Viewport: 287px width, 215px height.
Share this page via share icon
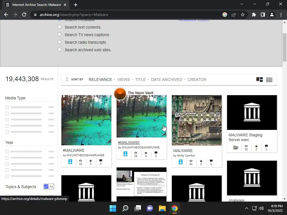(234, 15)
